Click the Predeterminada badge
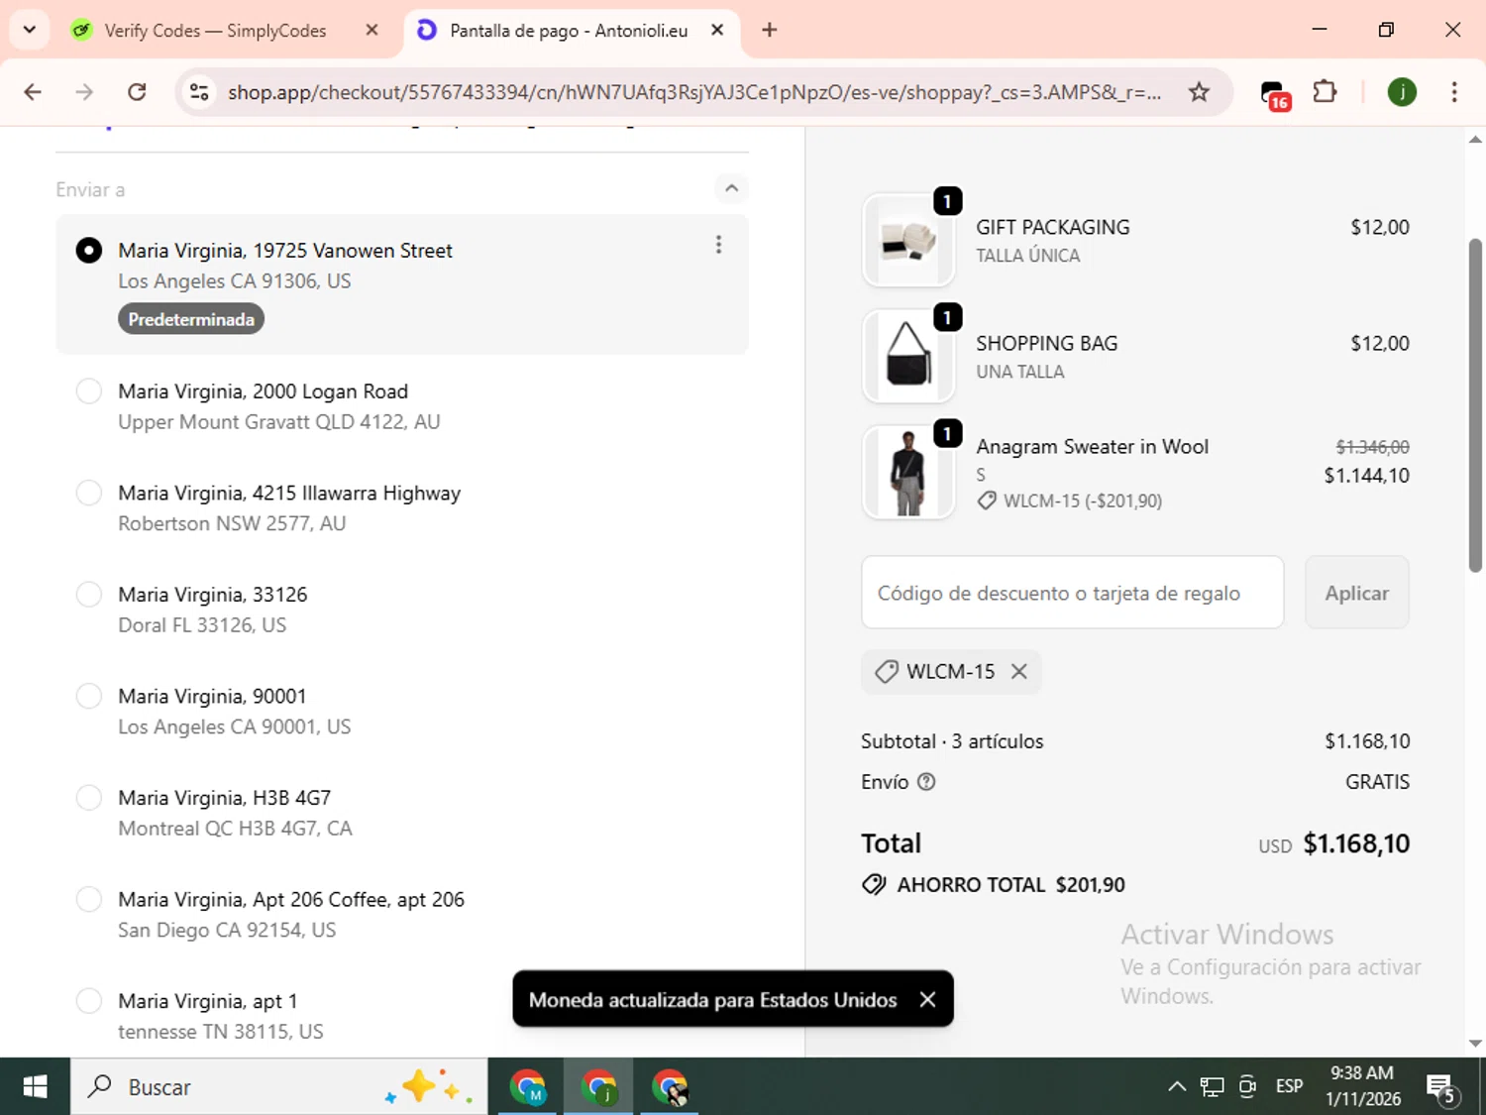The height and width of the screenshot is (1115, 1486). coord(191,319)
